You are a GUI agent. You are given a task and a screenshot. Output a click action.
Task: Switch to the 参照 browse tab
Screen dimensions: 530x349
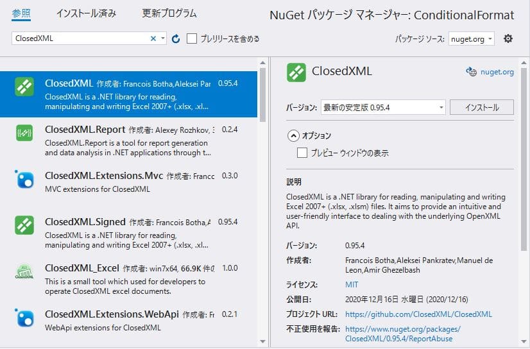(x=21, y=14)
